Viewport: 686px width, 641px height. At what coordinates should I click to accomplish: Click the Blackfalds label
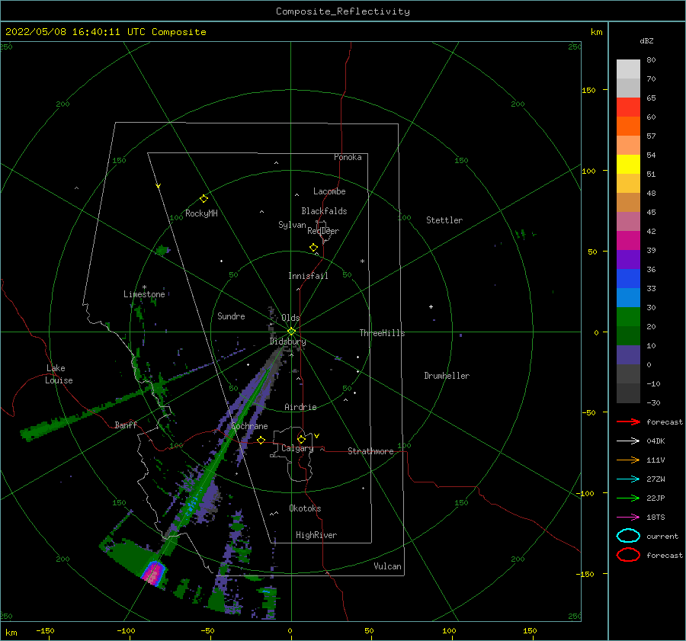324,211
